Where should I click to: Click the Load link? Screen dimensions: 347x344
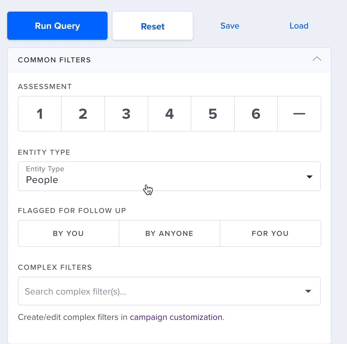point(299,26)
